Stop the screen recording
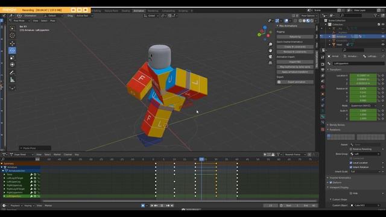Viewport: 386px width, 217px height. coord(86,10)
